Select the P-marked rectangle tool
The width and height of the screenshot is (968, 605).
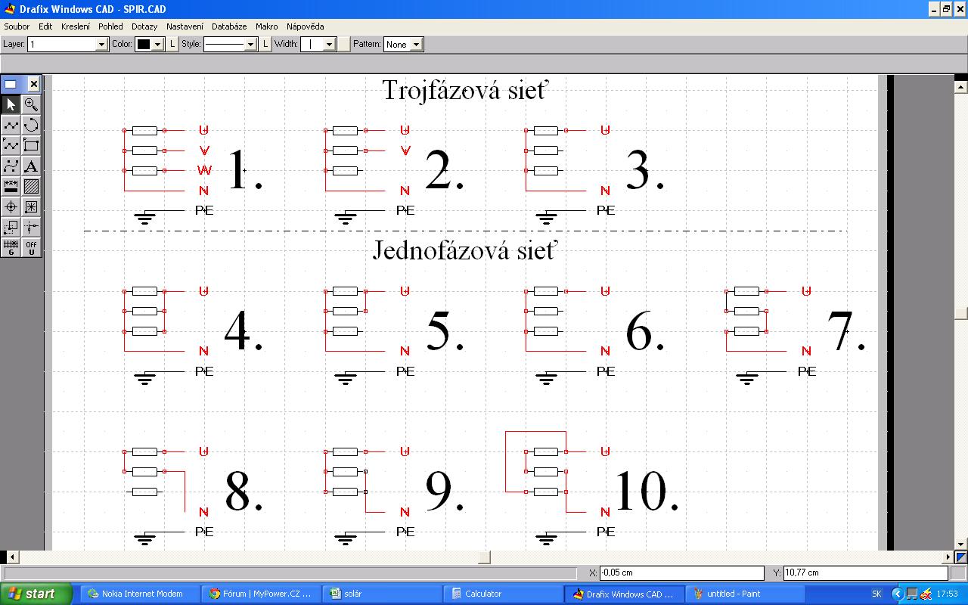tap(31, 145)
